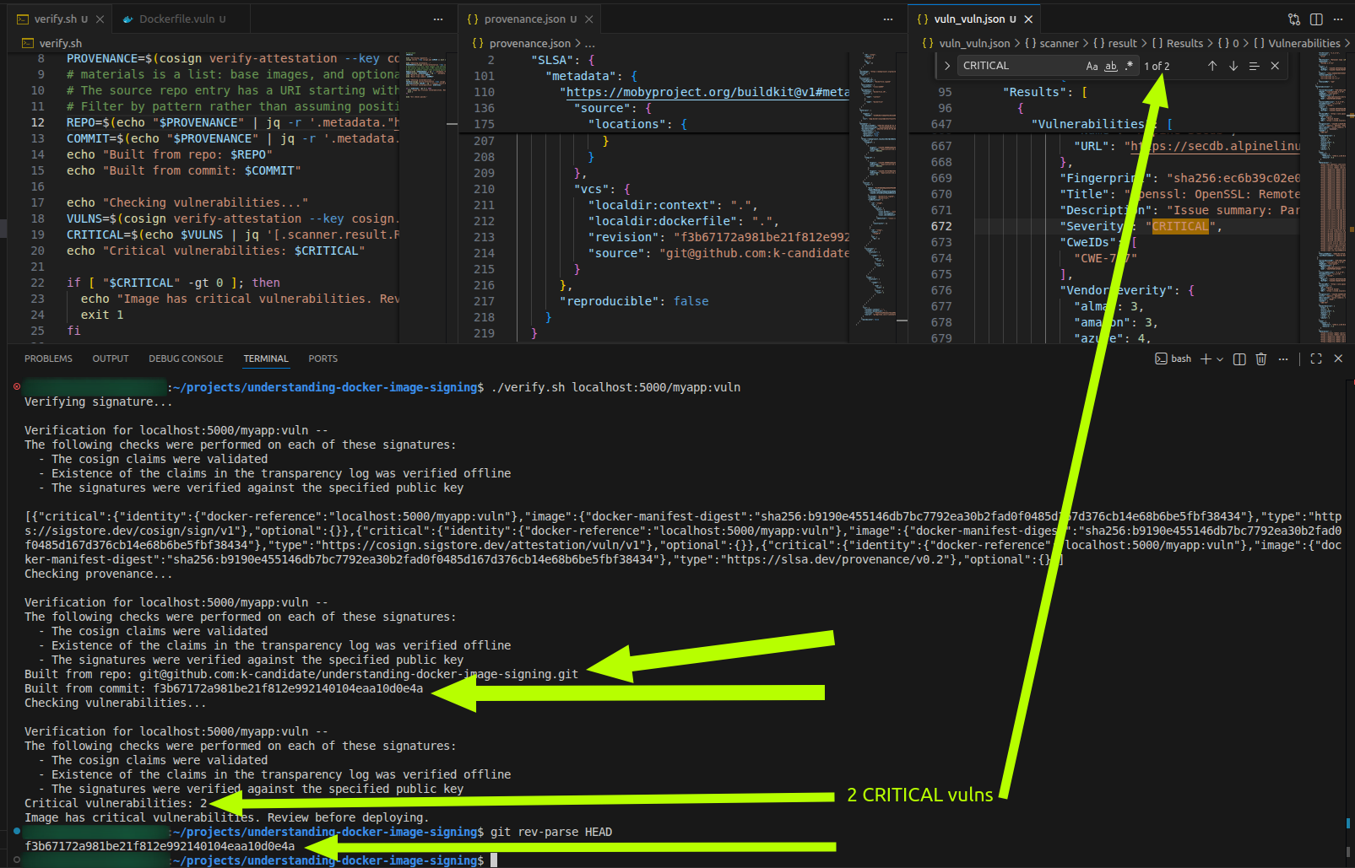1355x868 pixels.
Task: Click the sync icon in editor toolbar
Action: click(x=1293, y=19)
